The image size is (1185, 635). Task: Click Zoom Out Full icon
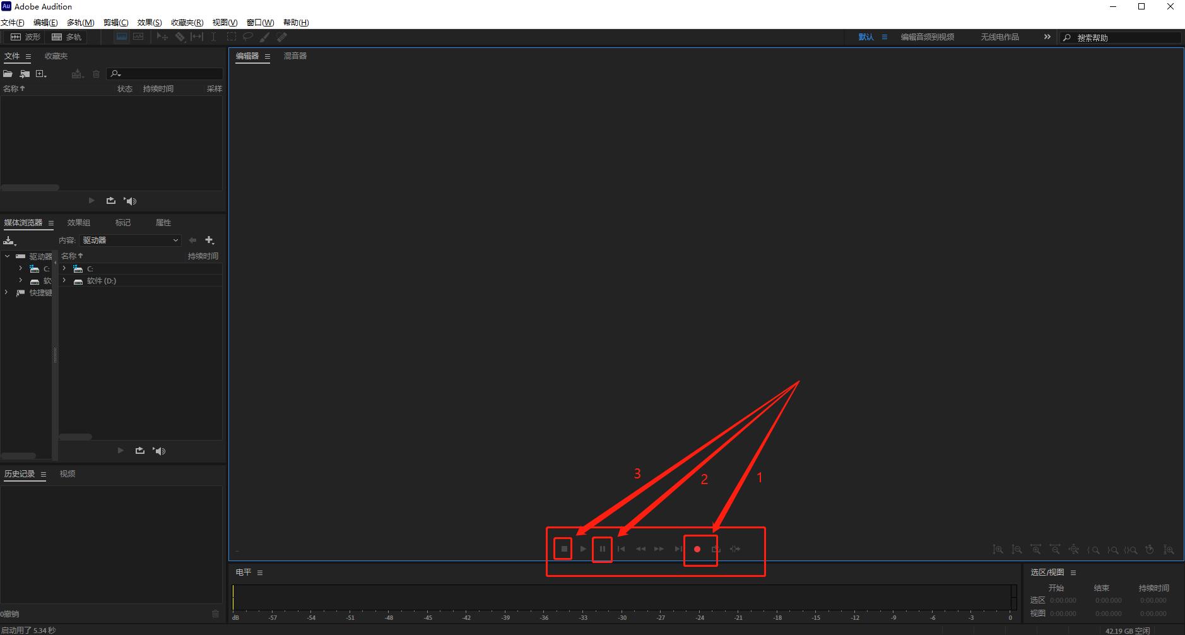point(1074,550)
